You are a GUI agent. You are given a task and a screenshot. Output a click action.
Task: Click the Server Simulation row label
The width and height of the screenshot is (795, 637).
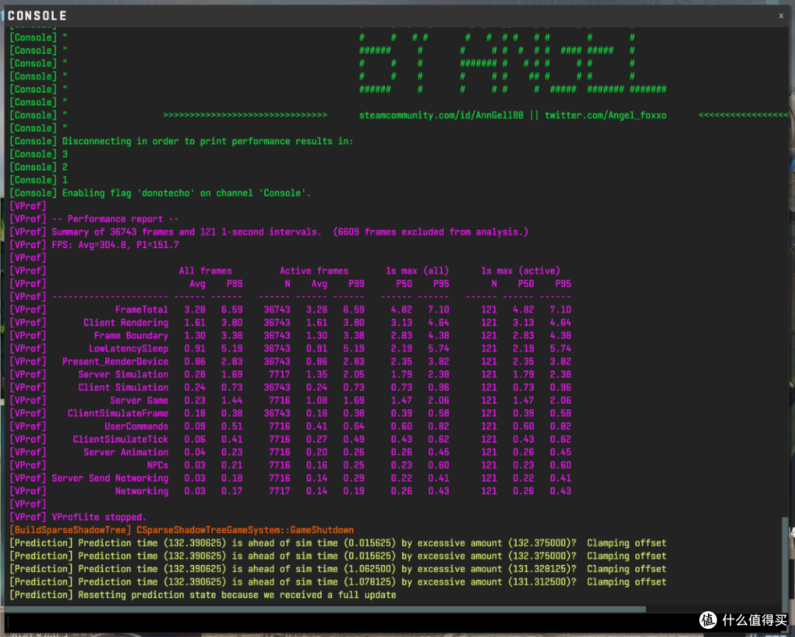(123, 375)
